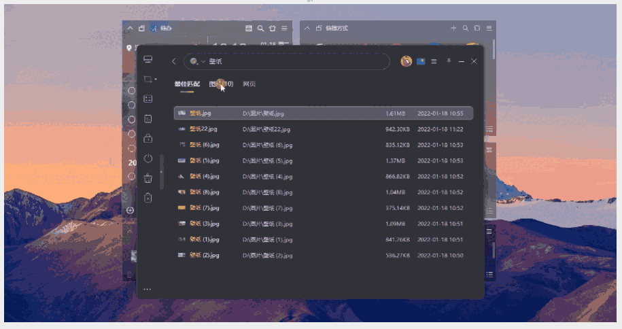The height and width of the screenshot is (329, 622).
Task: Click the thumbnail of 壁纸 (7).jpg
Action: pos(182,207)
